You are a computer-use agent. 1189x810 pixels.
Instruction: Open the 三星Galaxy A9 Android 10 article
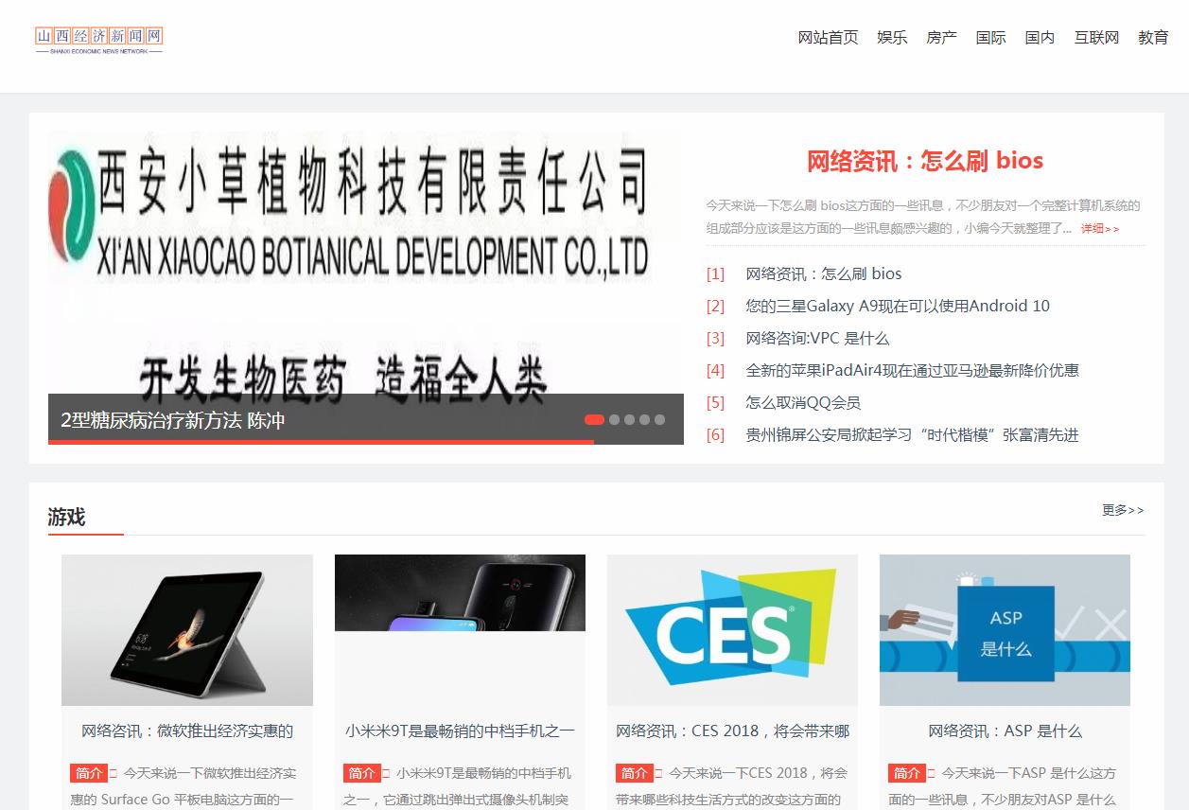pyautogui.click(x=898, y=306)
